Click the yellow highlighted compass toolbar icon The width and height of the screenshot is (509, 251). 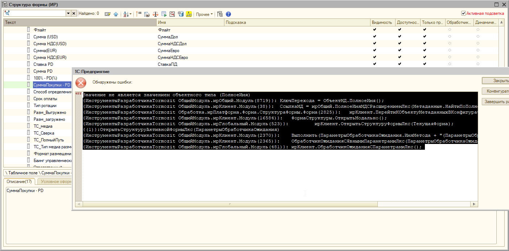point(189,14)
